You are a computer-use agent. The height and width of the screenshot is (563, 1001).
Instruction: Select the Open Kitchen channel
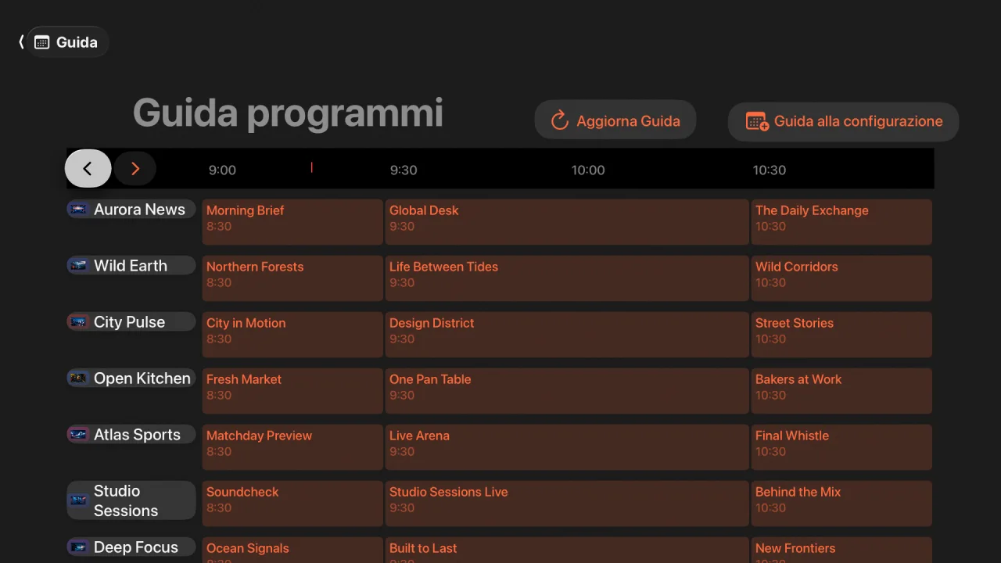131,378
